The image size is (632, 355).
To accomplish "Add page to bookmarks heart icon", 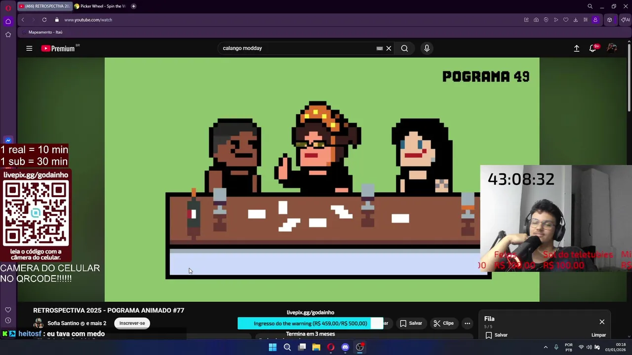I will pyautogui.click(x=566, y=20).
